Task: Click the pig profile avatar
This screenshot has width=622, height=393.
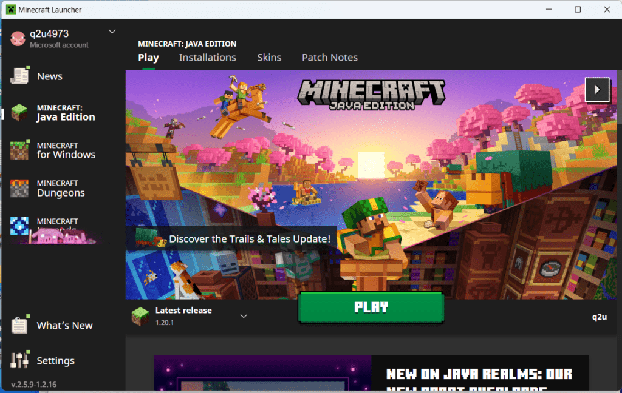Action: pyautogui.click(x=18, y=39)
